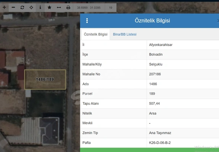This screenshot has height=152, width=219.
Task: Refresh the map with the reload icon
Action: pos(22,8)
